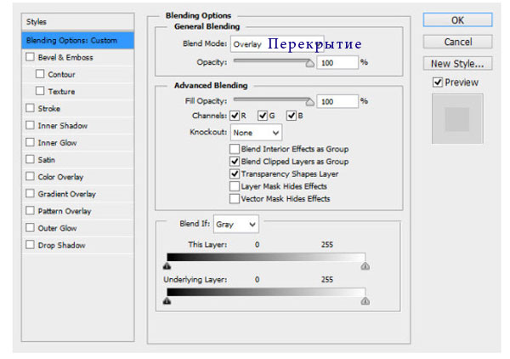This screenshot has width=510, height=359.
Task: Enable the Contour checkbox
Action: 40,74
